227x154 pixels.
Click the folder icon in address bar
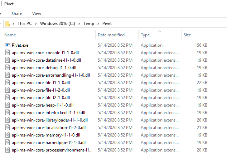click(x=8, y=24)
